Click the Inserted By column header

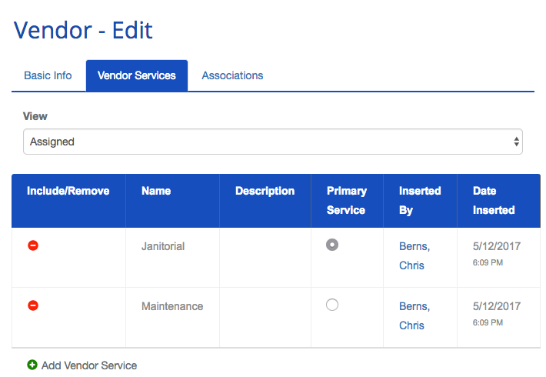pyautogui.click(x=420, y=200)
